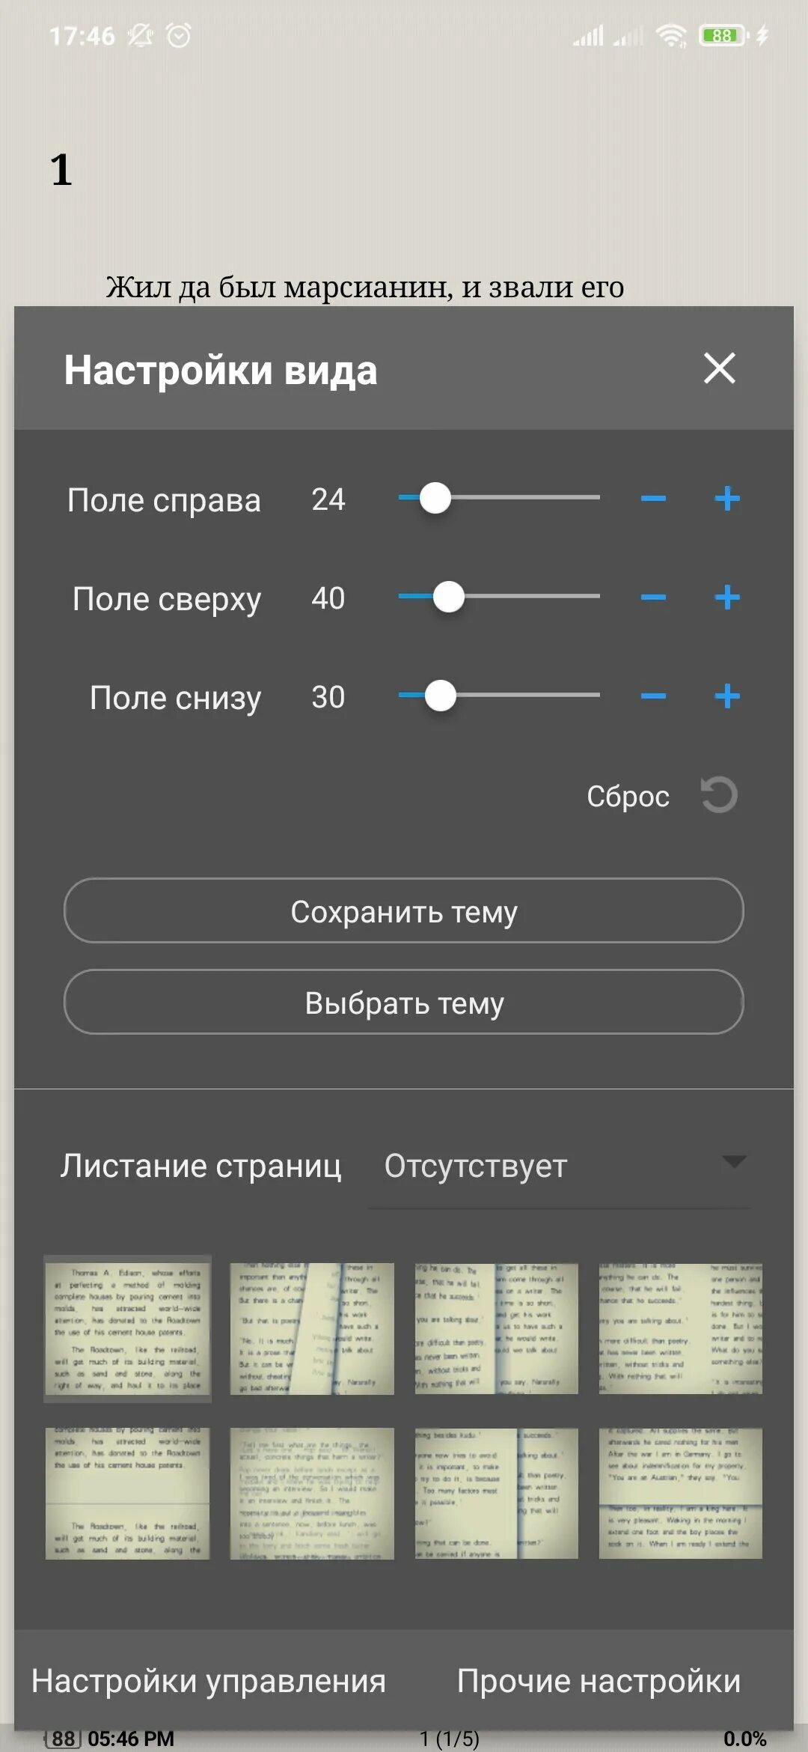
Task: Open the Прочие настройки tab
Action: click(x=599, y=1681)
